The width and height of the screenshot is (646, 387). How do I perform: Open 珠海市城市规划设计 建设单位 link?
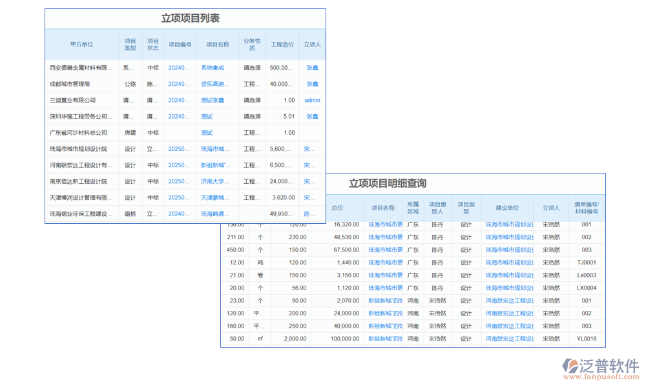pos(510,224)
